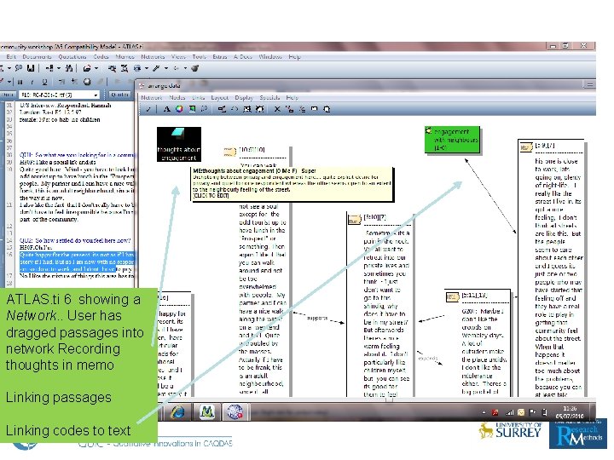Image resolution: width=614 pixels, height=460 pixels.
Task: Click the Quotes button beside document dropdown
Action: (119, 95)
